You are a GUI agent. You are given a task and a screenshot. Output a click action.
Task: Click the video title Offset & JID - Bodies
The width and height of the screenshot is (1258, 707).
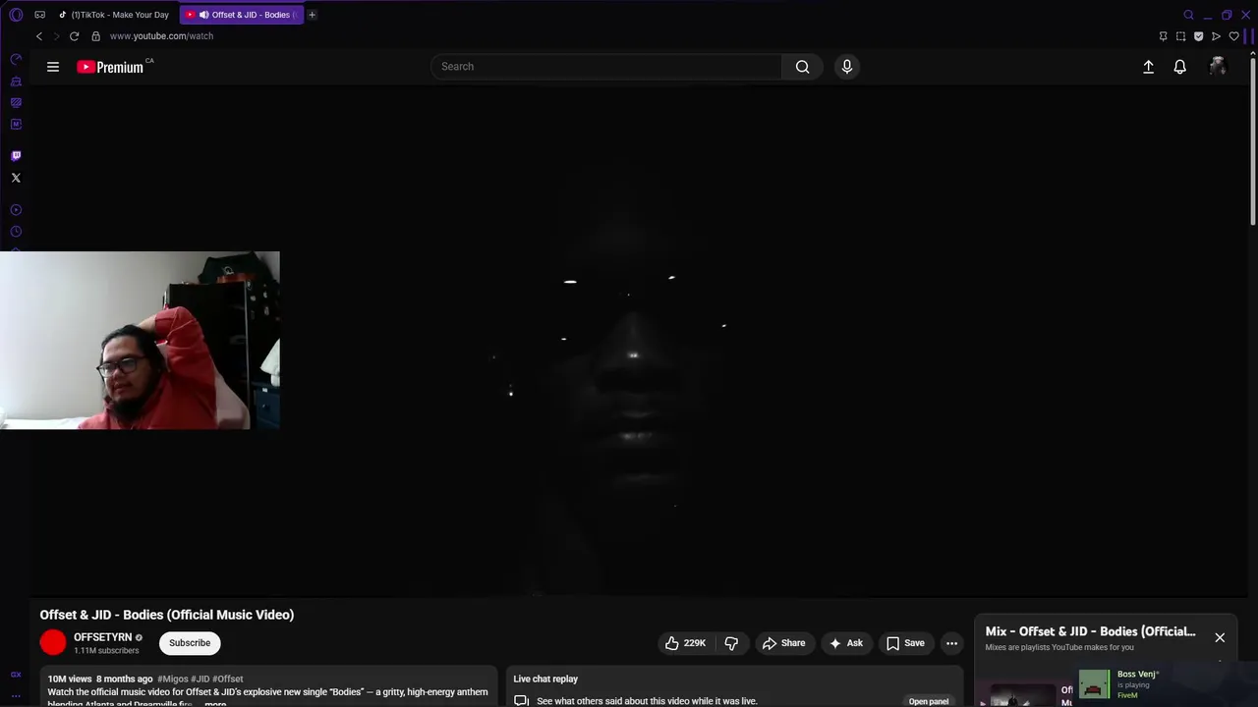pyautogui.click(x=167, y=615)
